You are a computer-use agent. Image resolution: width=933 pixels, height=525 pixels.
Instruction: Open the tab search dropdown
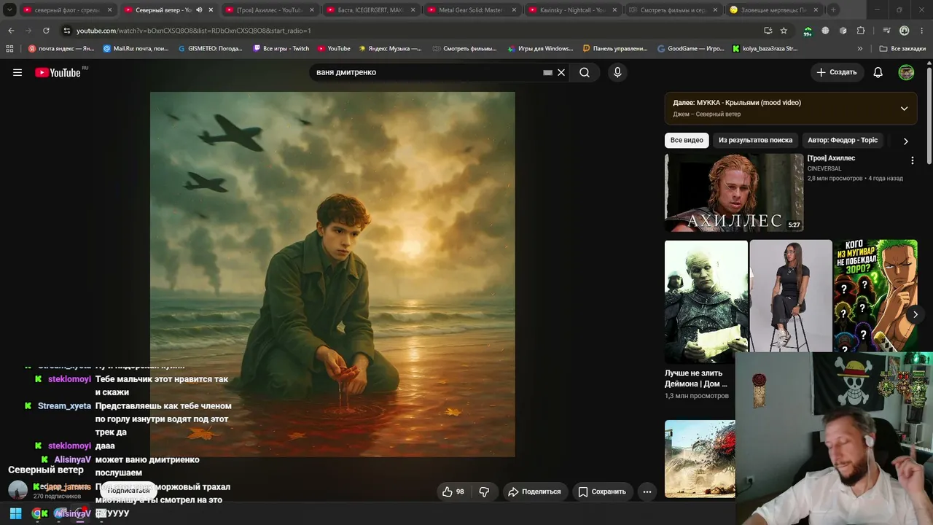click(x=9, y=10)
